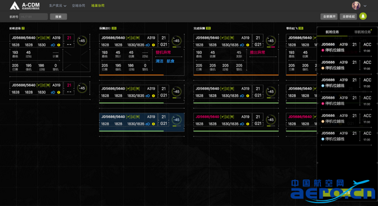Click the blue status dot on the third task item
The width and height of the screenshot is (378, 206).
click(x=323, y=86)
